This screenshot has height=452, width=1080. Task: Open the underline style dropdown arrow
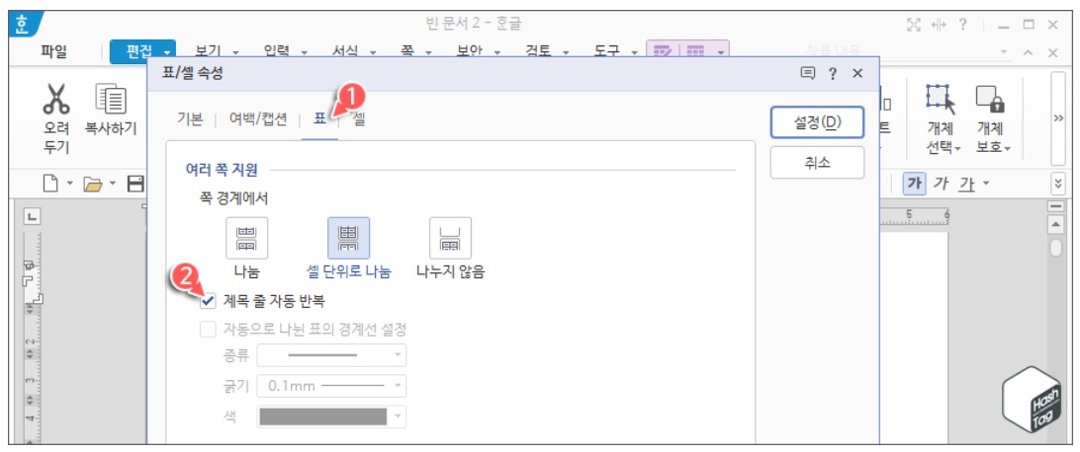986,184
